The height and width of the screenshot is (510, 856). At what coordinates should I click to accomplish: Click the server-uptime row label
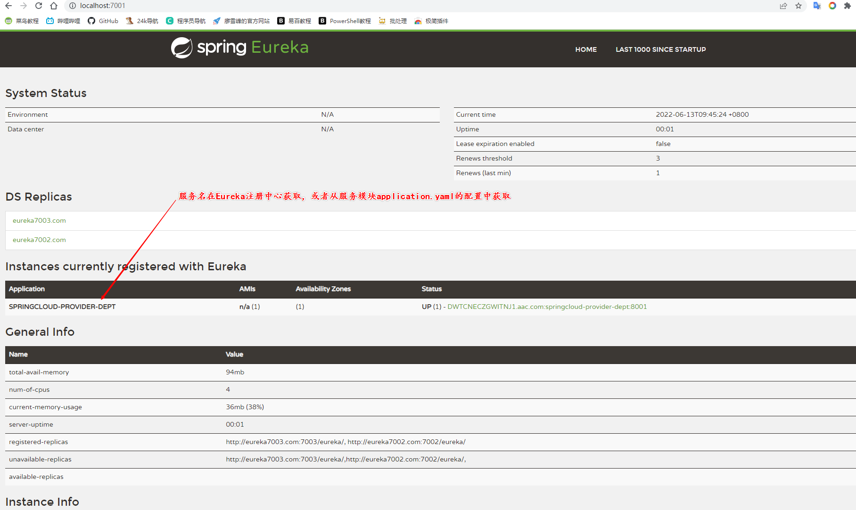(31, 424)
